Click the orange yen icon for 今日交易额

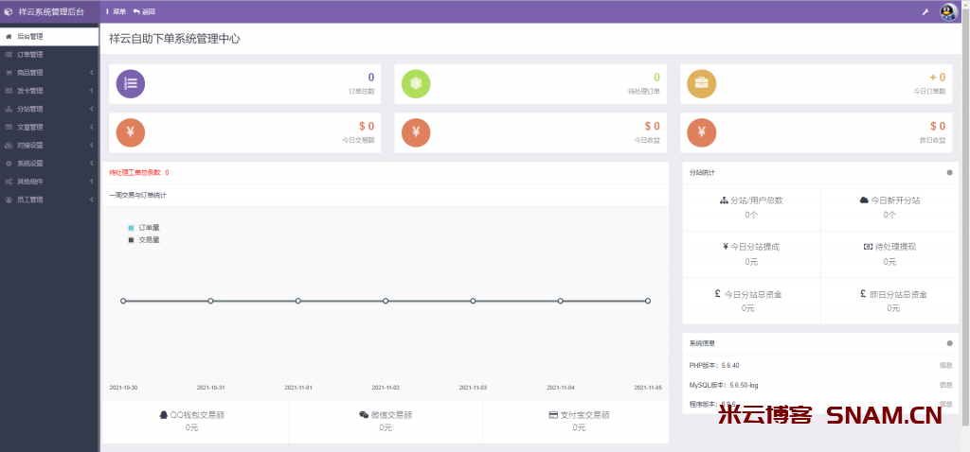(131, 132)
